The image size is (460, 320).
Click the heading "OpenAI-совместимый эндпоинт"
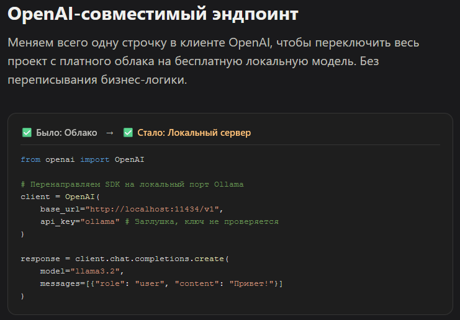[x=153, y=14]
